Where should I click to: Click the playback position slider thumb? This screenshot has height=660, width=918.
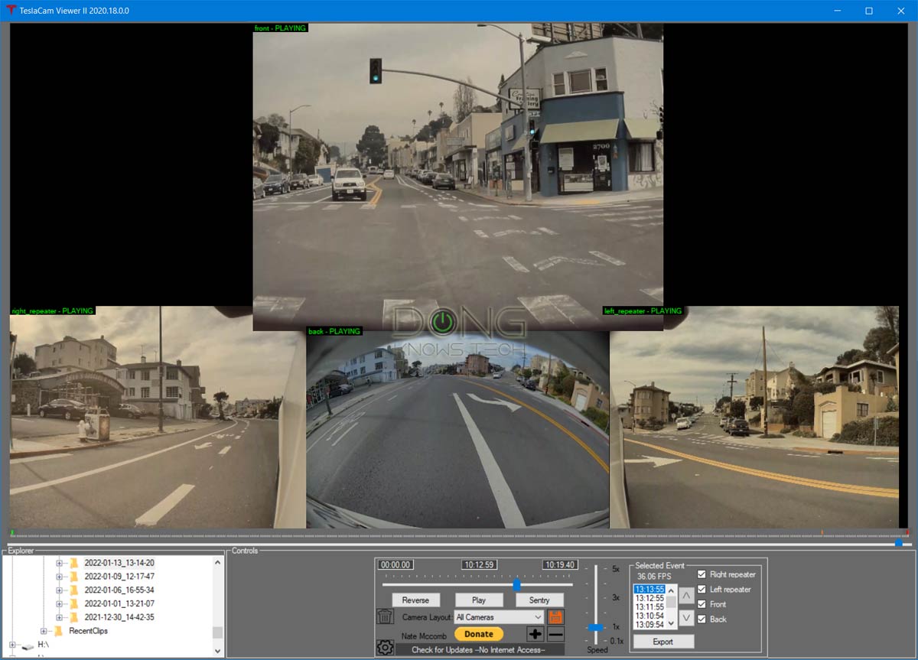click(x=517, y=585)
